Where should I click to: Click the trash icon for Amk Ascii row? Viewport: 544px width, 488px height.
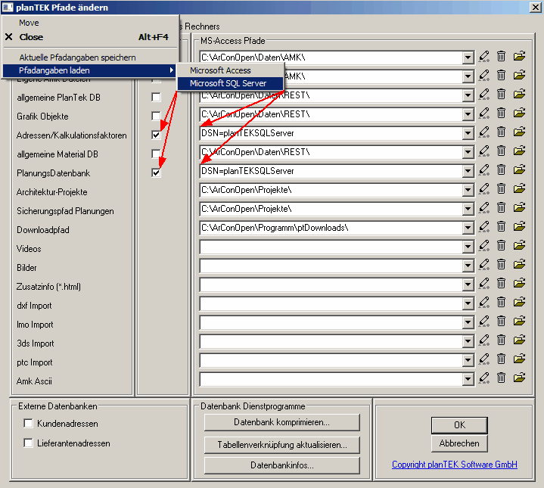(x=501, y=378)
